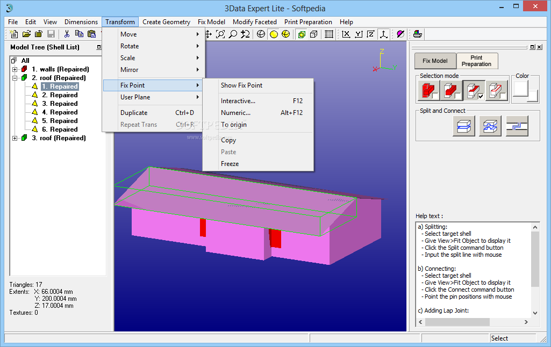
Task: Set view along Z axis
Action: 371,34
